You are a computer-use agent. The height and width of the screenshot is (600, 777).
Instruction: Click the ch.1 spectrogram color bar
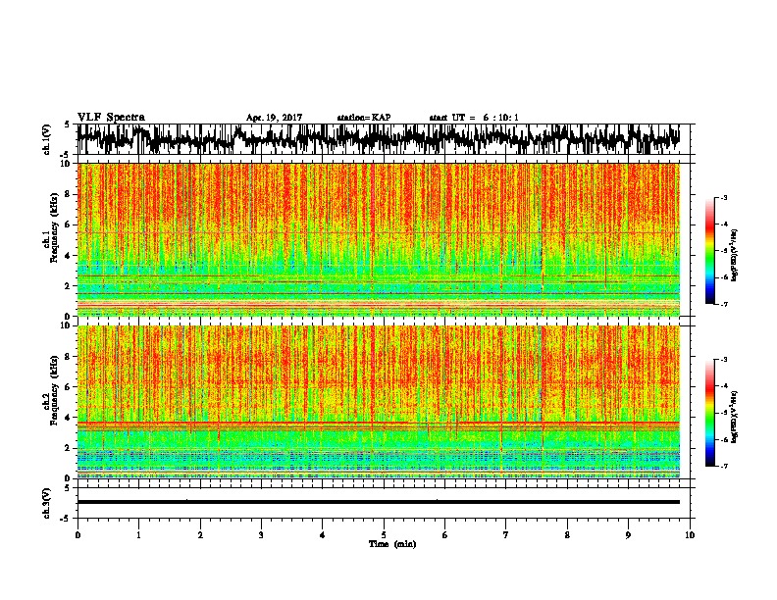(709, 251)
